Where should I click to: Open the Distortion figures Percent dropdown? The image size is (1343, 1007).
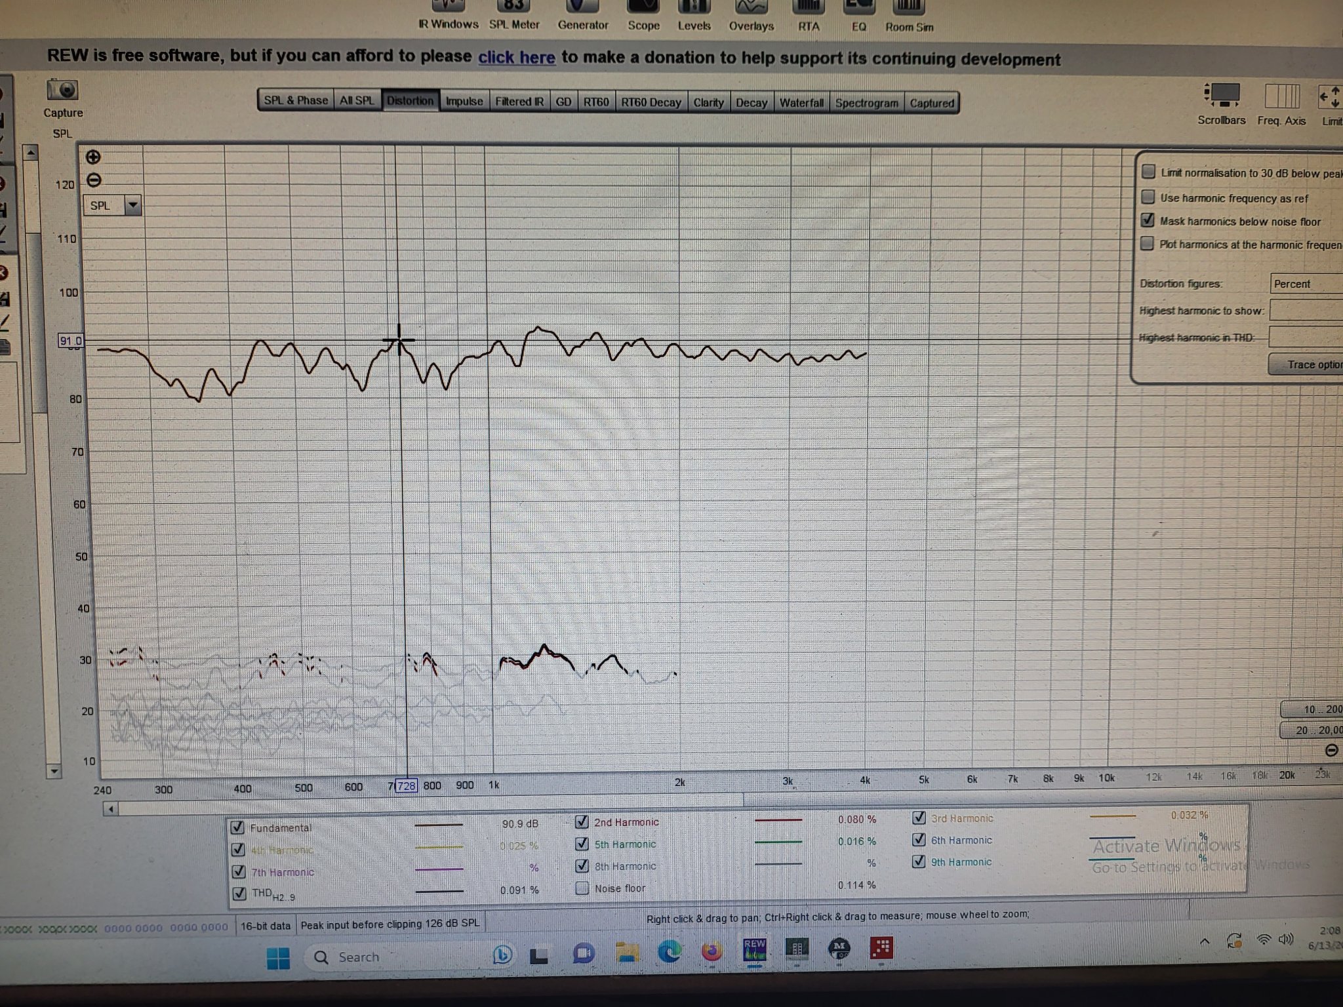(1306, 284)
